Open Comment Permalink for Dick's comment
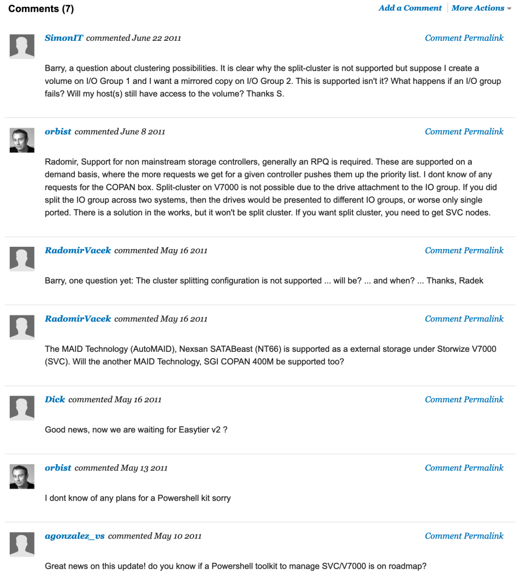 (x=464, y=399)
